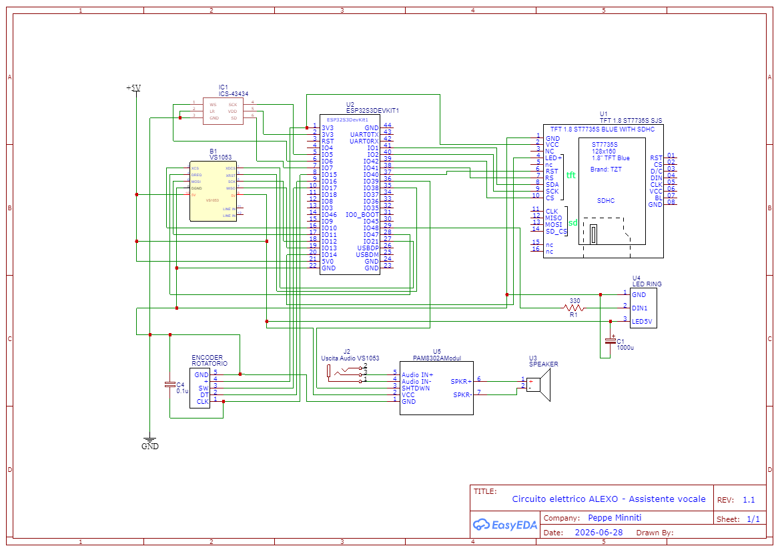
Task: Select the 'ENCODER ROTATORIO' label
Action: pyautogui.click(x=210, y=360)
